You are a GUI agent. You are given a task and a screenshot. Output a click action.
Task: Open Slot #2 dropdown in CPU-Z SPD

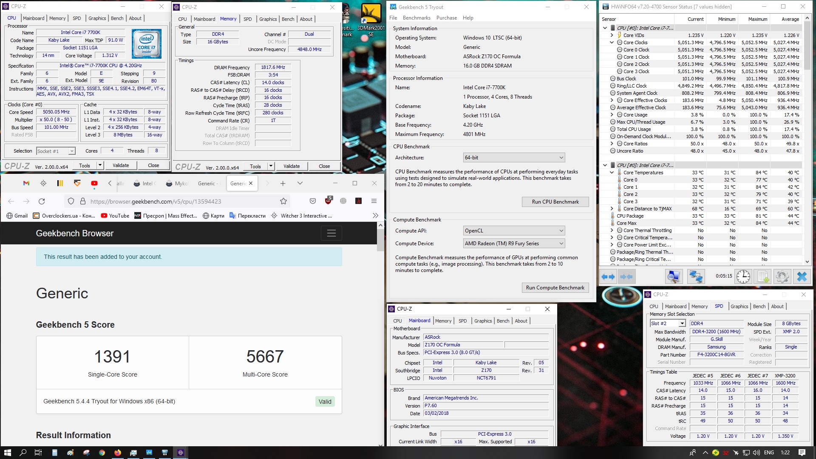click(668, 324)
